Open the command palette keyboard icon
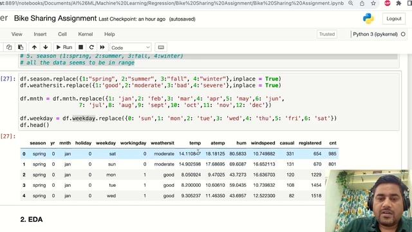 pyautogui.click(x=161, y=47)
